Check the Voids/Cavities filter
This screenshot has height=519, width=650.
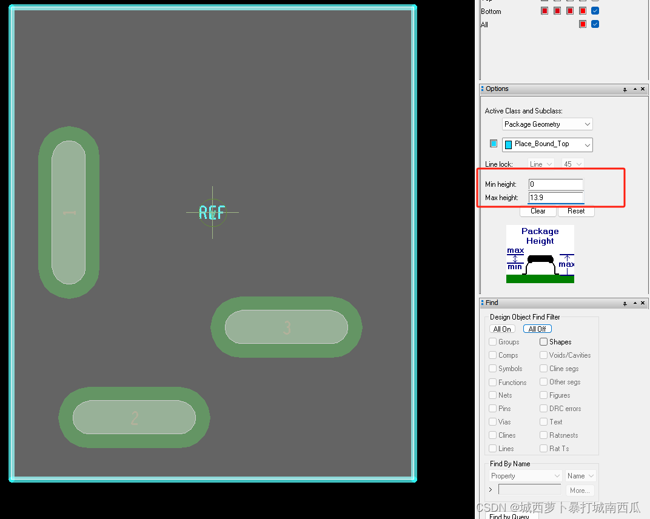click(543, 355)
